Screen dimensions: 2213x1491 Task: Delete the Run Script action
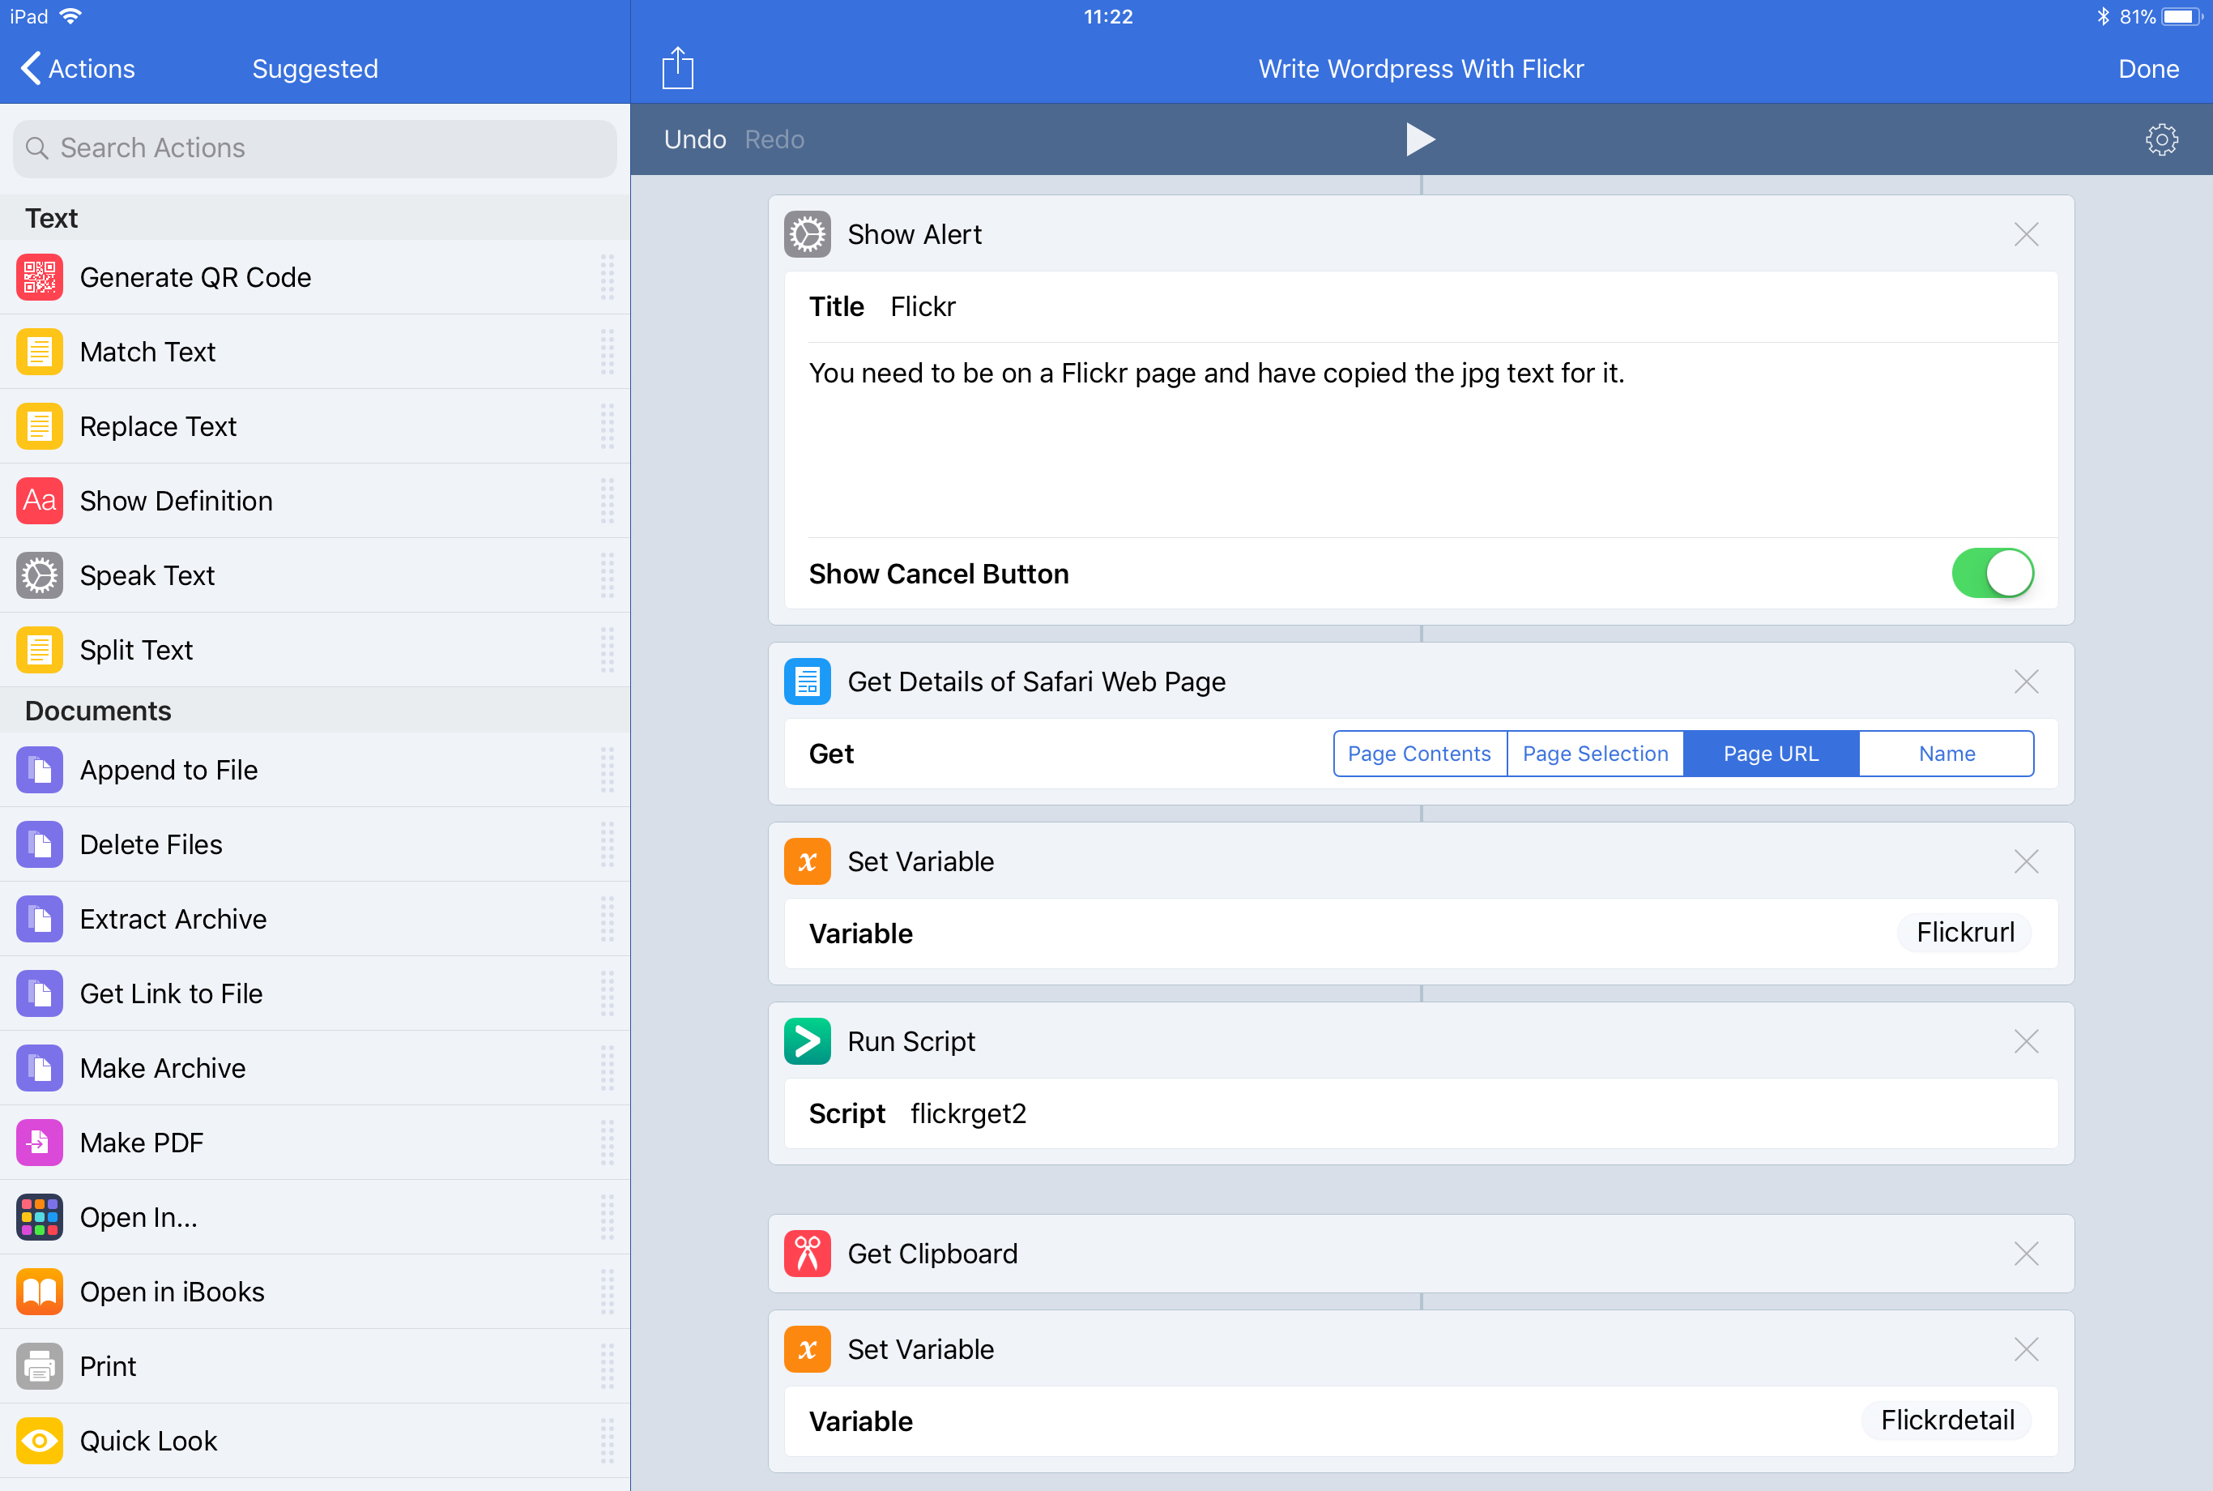click(2026, 1041)
